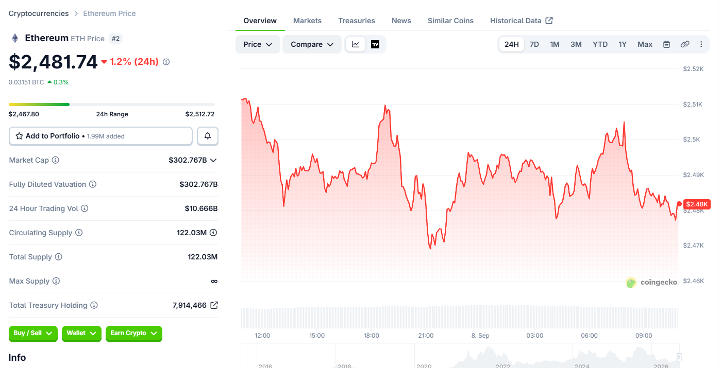Switch to TradingView chart view

375,44
